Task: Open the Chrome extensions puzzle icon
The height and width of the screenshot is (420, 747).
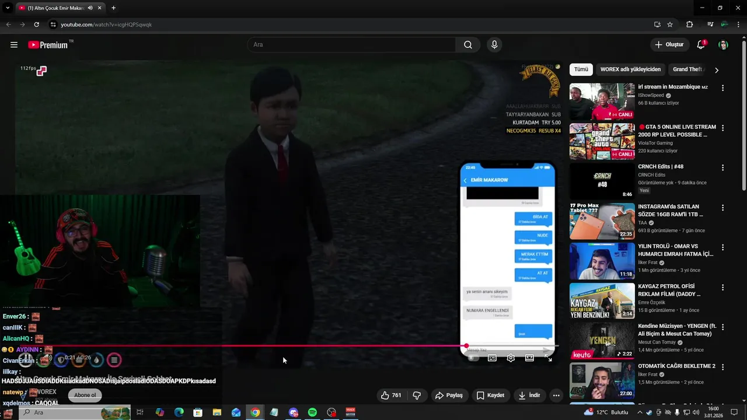Action: [x=690, y=24]
